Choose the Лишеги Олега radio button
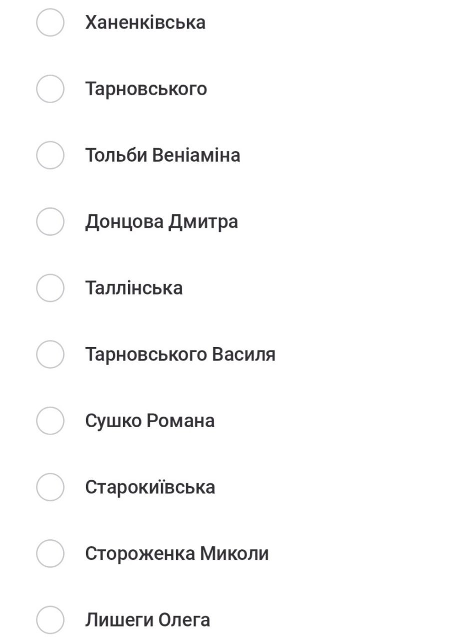Image resolution: width=472 pixels, height=641 pixels. (50, 619)
